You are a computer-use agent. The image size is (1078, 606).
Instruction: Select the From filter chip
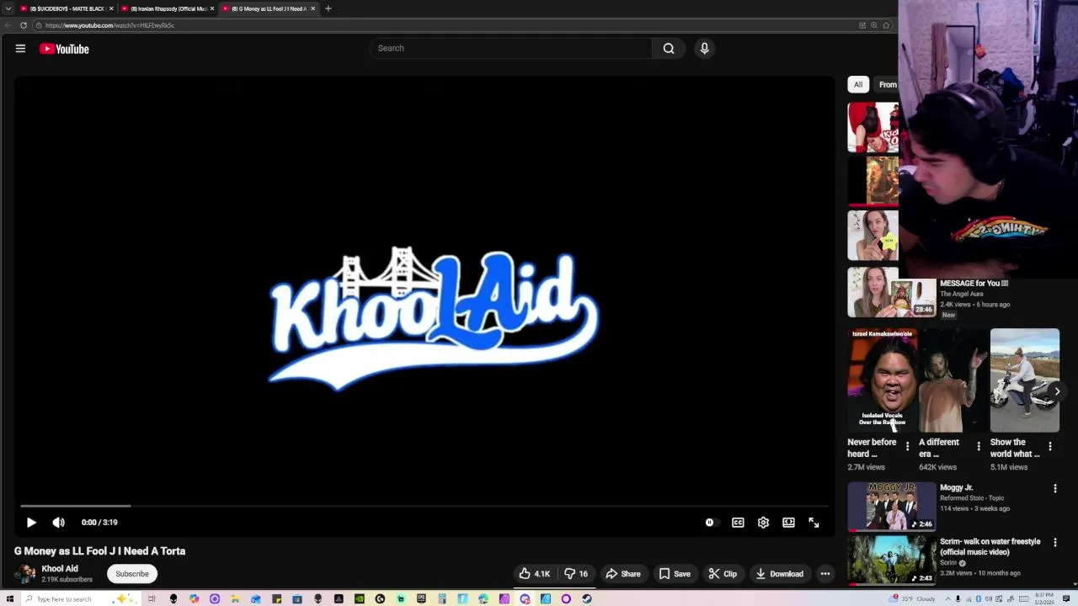[x=887, y=84]
